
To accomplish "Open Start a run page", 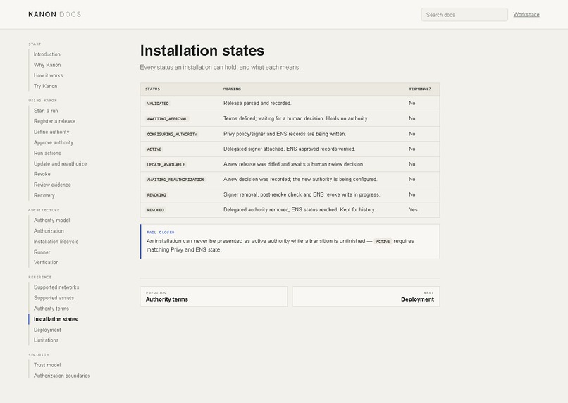I will tap(46, 111).
